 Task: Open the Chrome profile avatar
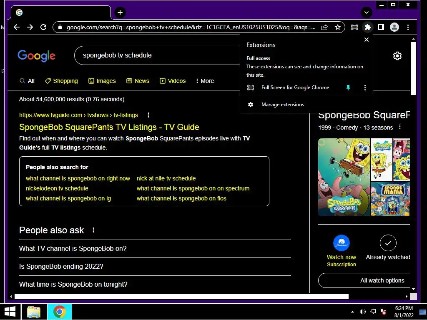pyautogui.click(x=394, y=27)
